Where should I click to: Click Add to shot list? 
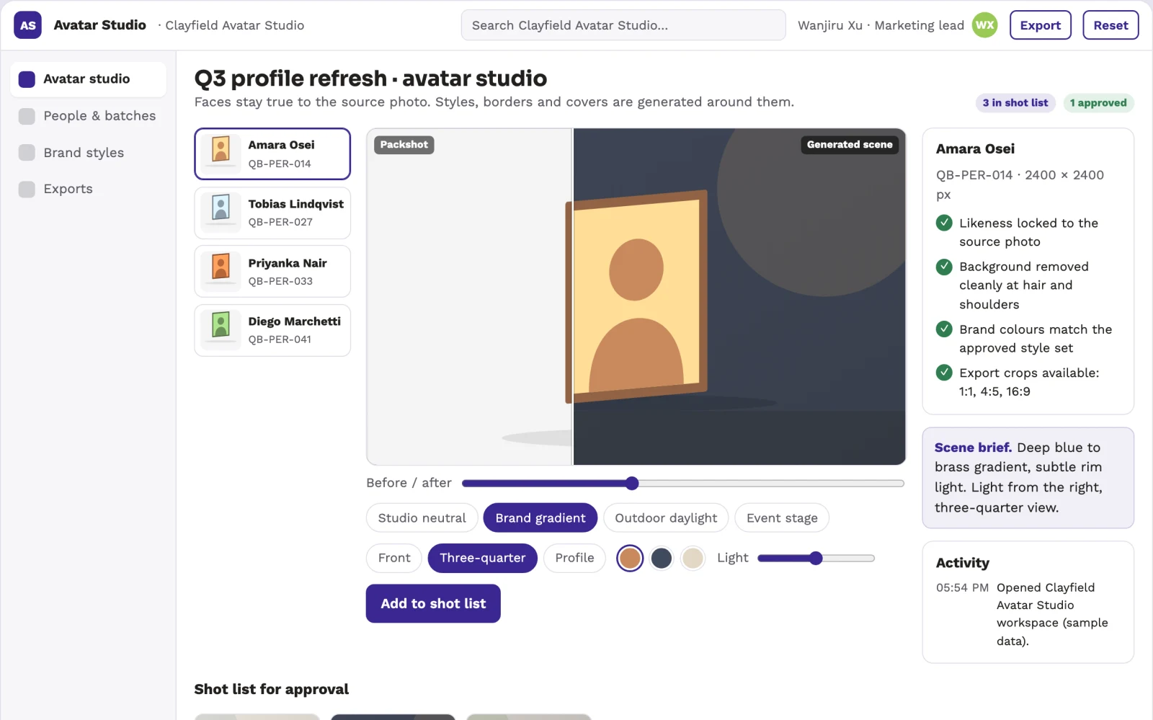pos(433,603)
